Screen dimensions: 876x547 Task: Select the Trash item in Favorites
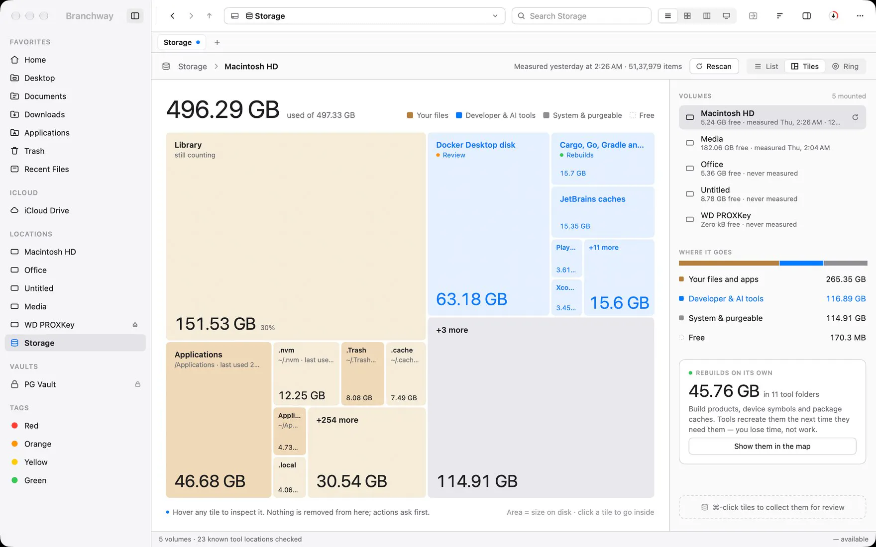coord(75,151)
